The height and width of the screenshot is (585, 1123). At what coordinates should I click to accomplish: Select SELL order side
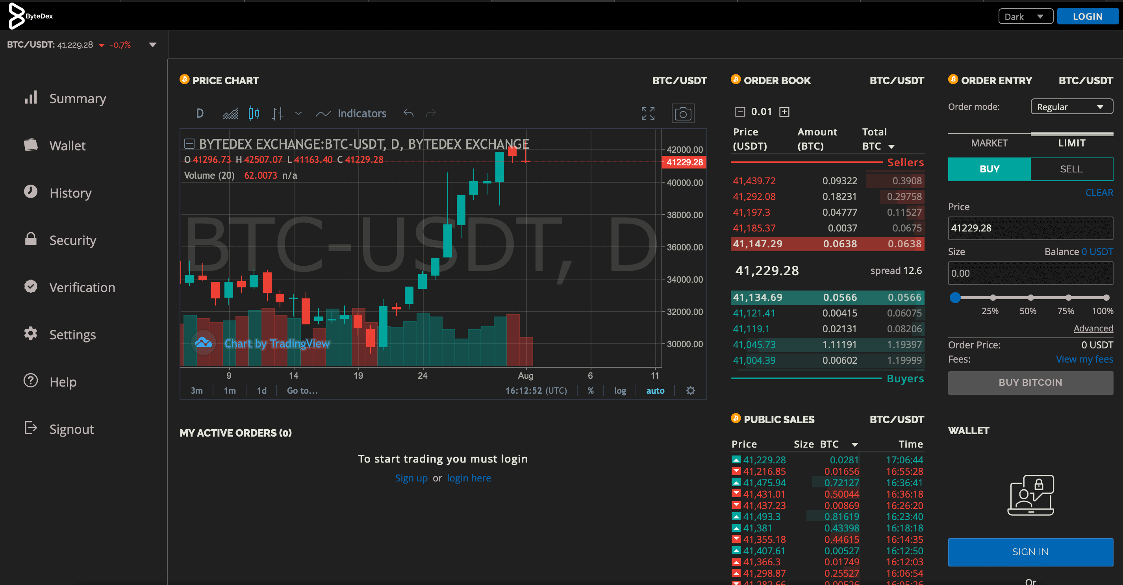click(x=1071, y=169)
